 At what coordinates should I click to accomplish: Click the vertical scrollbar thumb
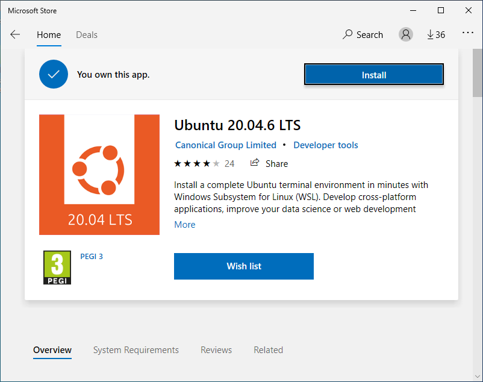478,73
